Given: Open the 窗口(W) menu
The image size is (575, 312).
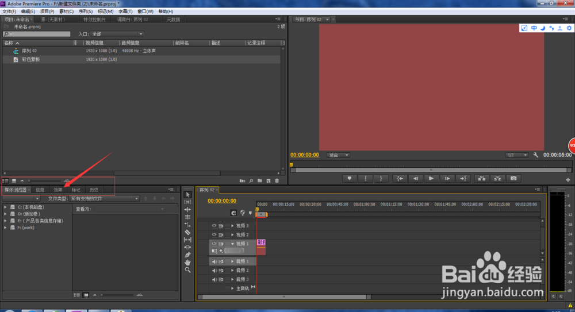Looking at the screenshot, I should [145, 11].
